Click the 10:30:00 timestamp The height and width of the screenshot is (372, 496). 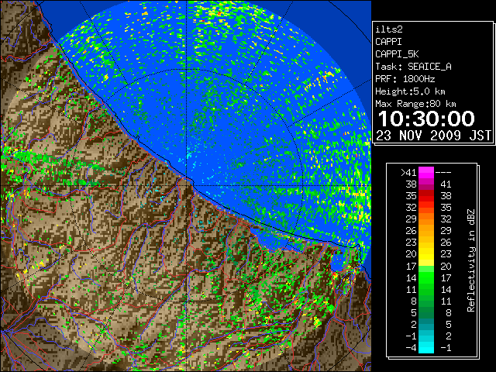[x=426, y=119]
